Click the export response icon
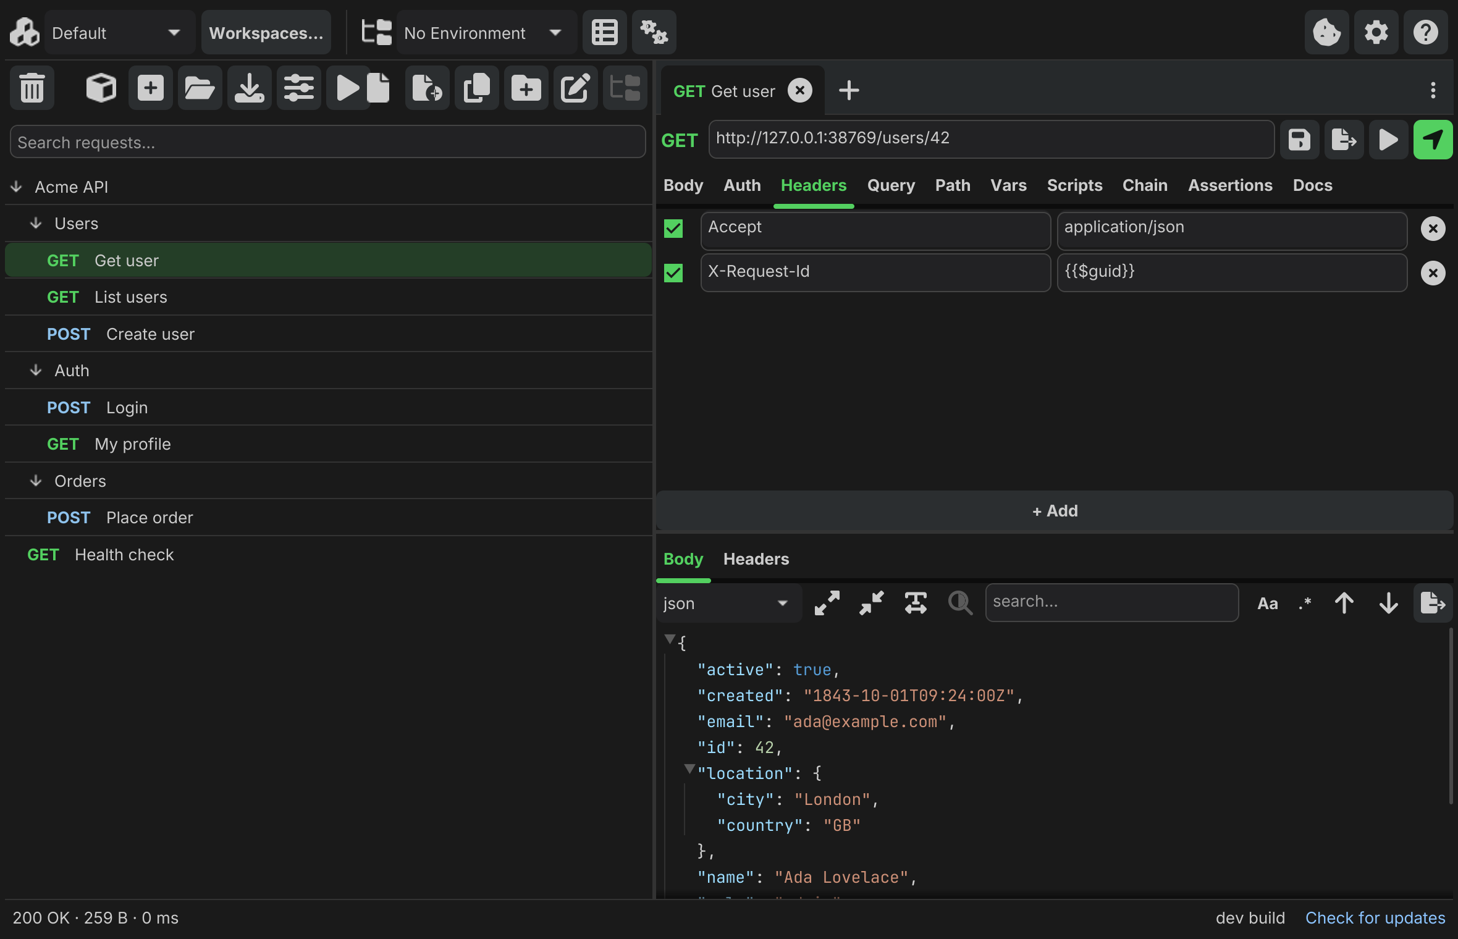The height and width of the screenshot is (939, 1458). [1433, 603]
